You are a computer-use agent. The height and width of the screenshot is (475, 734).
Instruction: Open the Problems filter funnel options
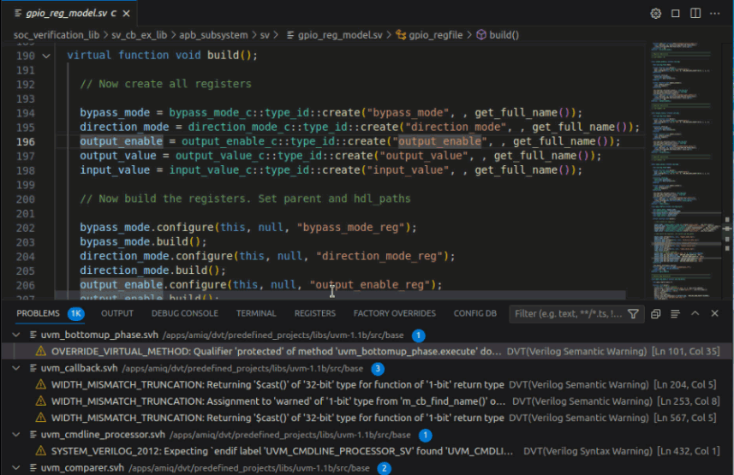[633, 314]
